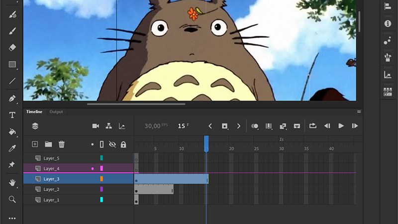This screenshot has height=224, width=398.
Task: Center the frame in timeline
Action: [x=297, y=126]
